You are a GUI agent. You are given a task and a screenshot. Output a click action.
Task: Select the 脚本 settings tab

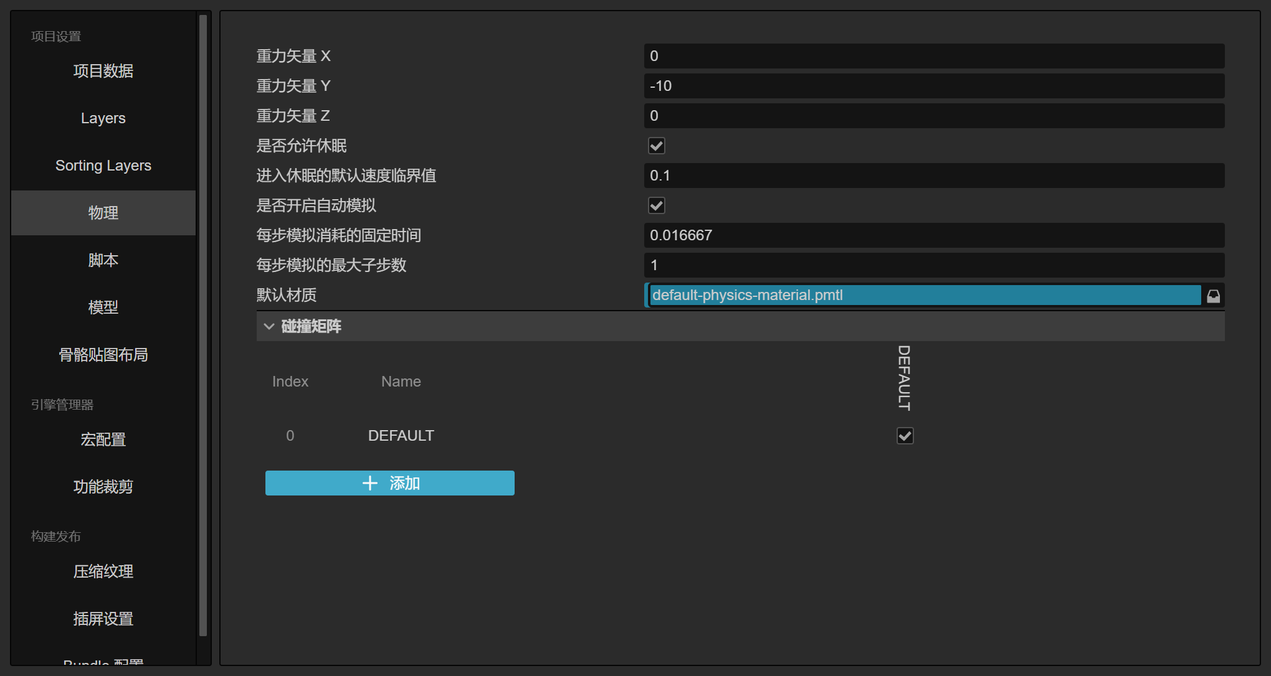click(x=103, y=260)
